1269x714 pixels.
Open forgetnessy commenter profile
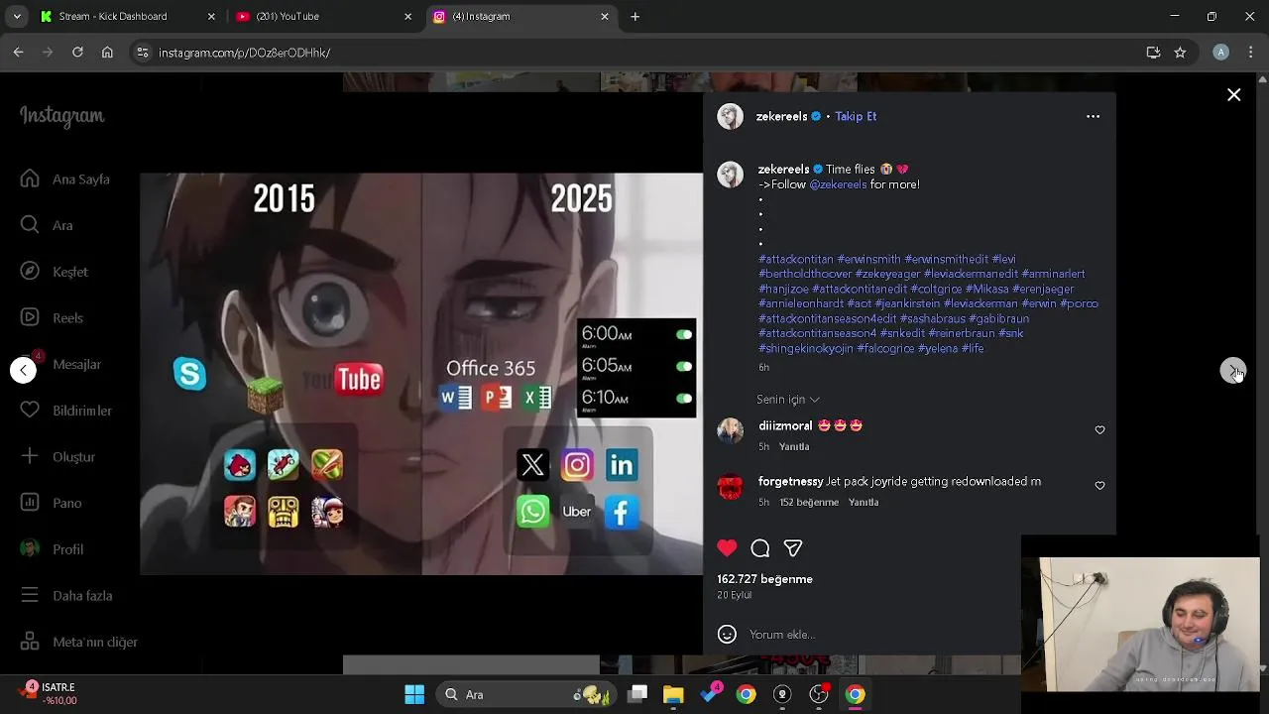click(x=790, y=481)
